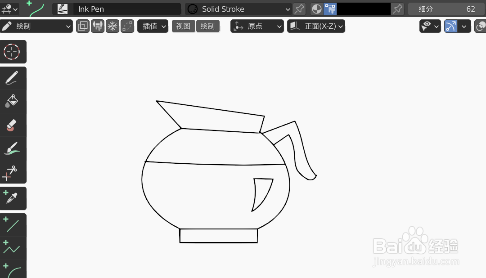Viewport: 486px width, 278px height.
Task: Select the Polyline primitive tool
Action: tap(12, 249)
